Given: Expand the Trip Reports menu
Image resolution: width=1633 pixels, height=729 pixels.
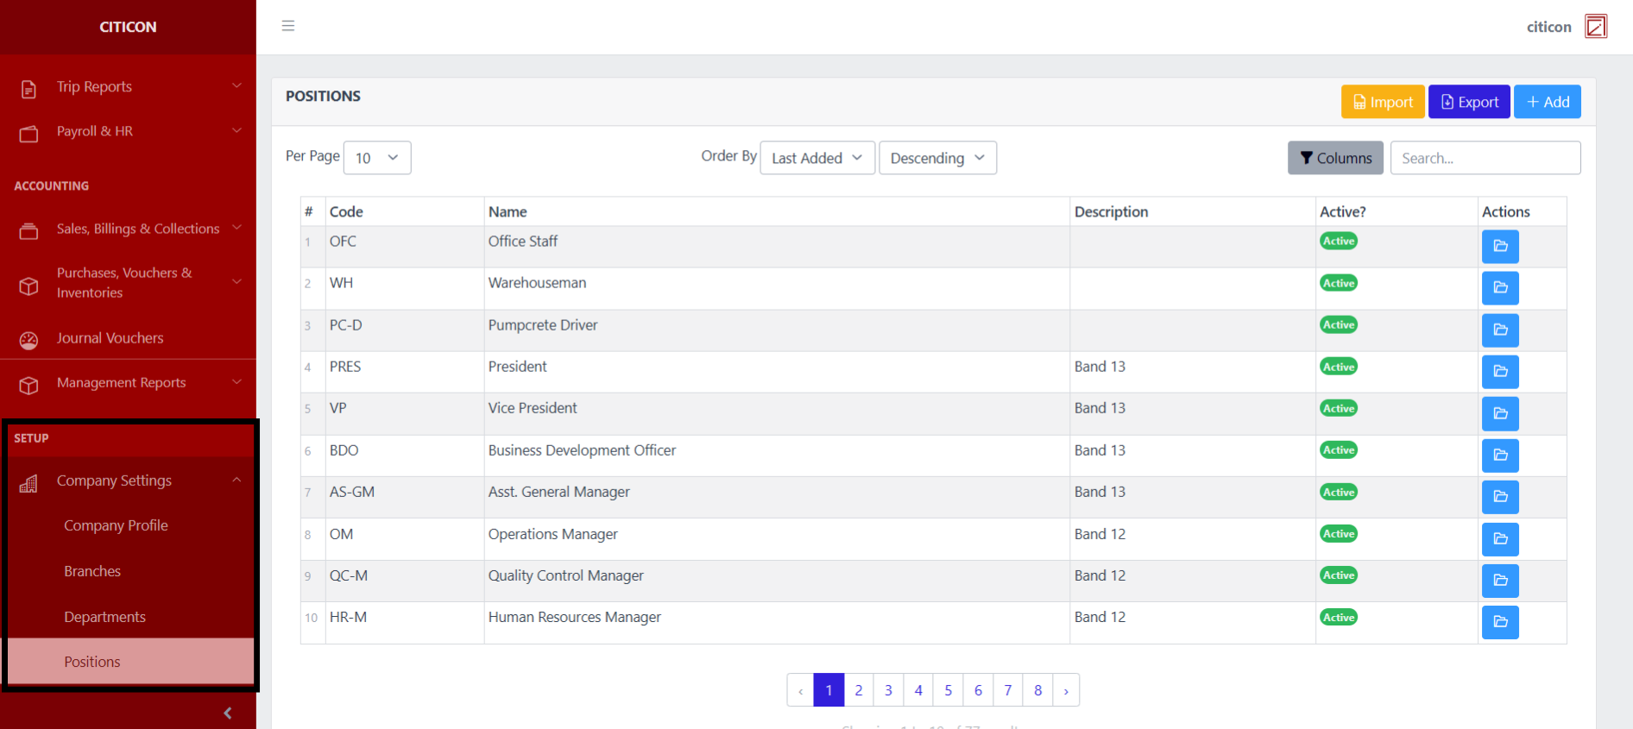Looking at the screenshot, I should click(236, 85).
